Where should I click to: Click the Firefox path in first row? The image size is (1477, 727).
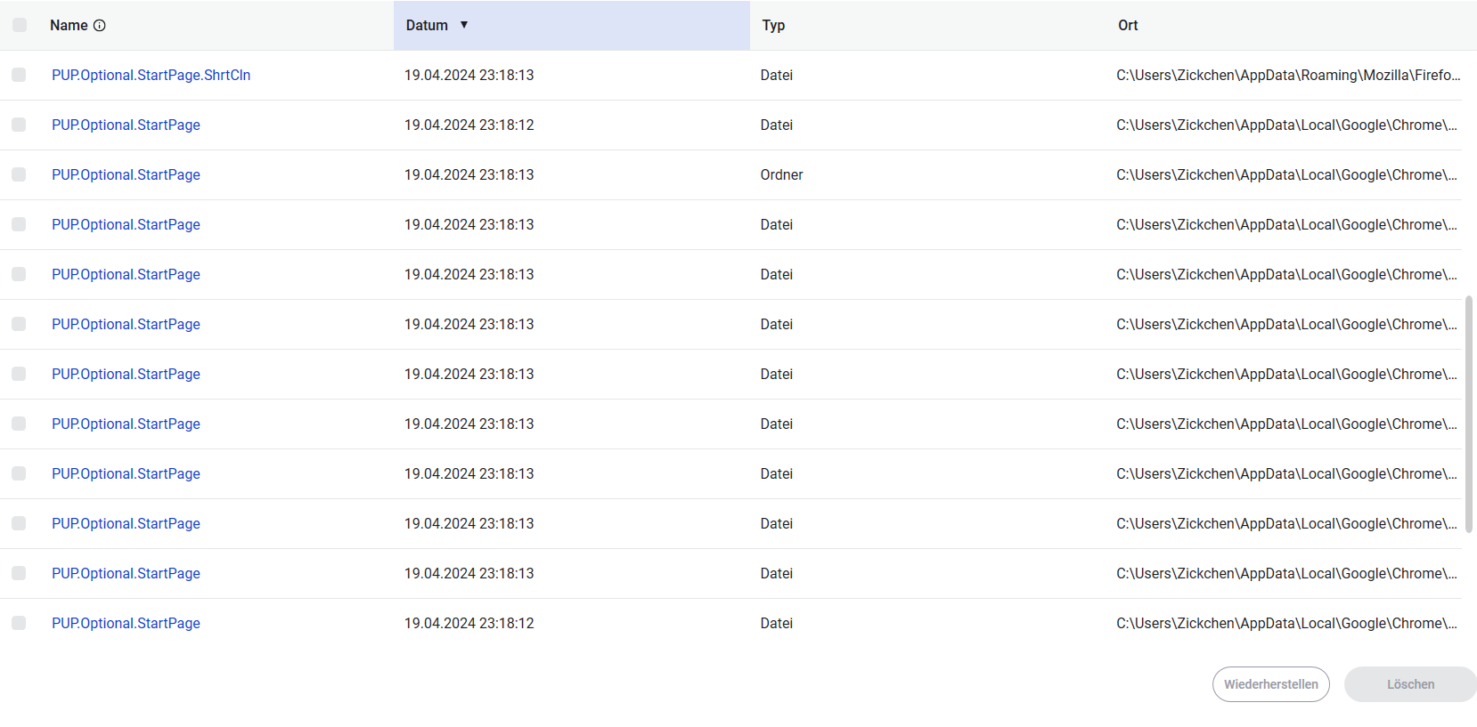coord(1287,75)
